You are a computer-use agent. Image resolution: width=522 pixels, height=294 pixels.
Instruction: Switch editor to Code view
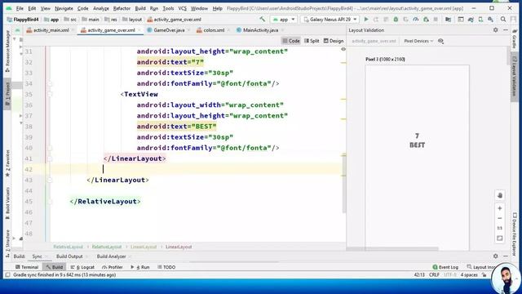coord(291,41)
